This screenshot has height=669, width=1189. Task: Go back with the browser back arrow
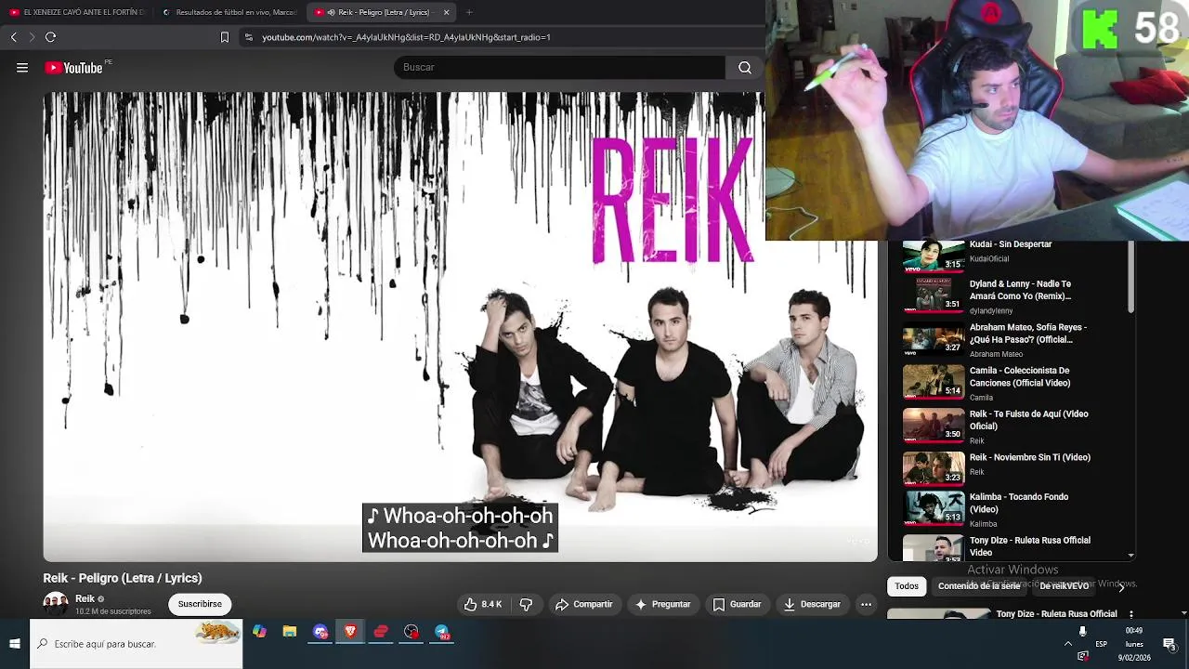(14, 37)
